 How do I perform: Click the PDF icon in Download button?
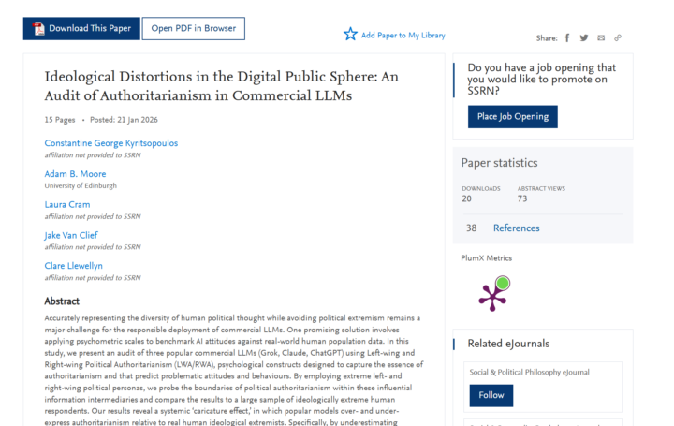click(x=38, y=29)
